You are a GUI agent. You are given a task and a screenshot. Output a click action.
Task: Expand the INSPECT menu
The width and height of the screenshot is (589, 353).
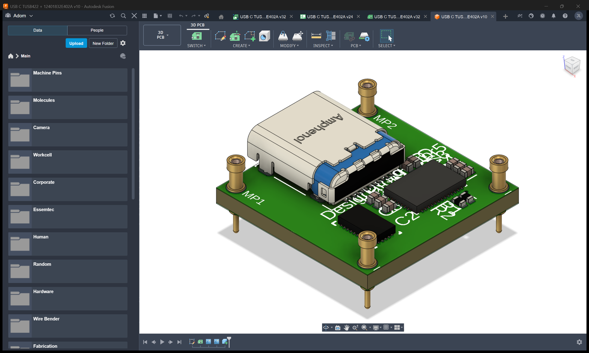(x=323, y=46)
